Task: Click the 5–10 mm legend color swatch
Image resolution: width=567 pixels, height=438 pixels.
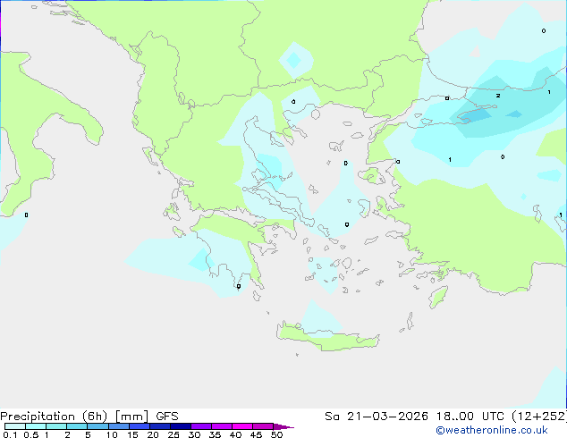Action: click(97, 426)
